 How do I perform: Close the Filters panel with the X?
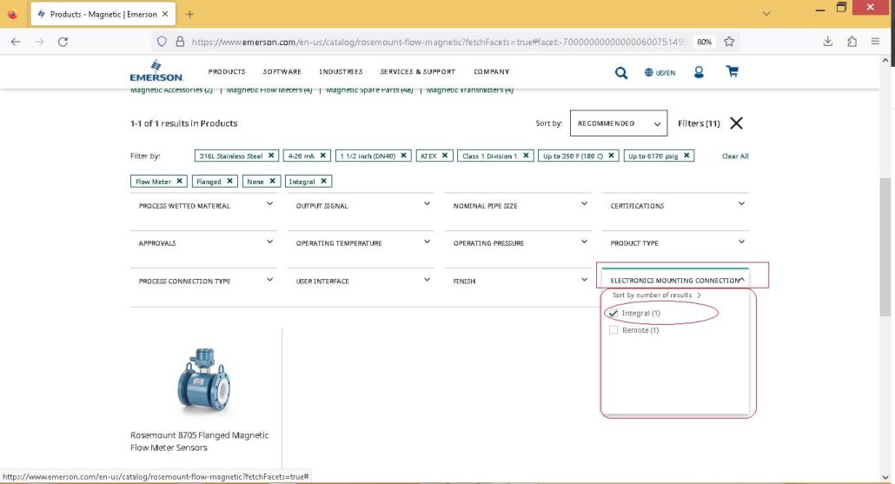click(x=736, y=123)
